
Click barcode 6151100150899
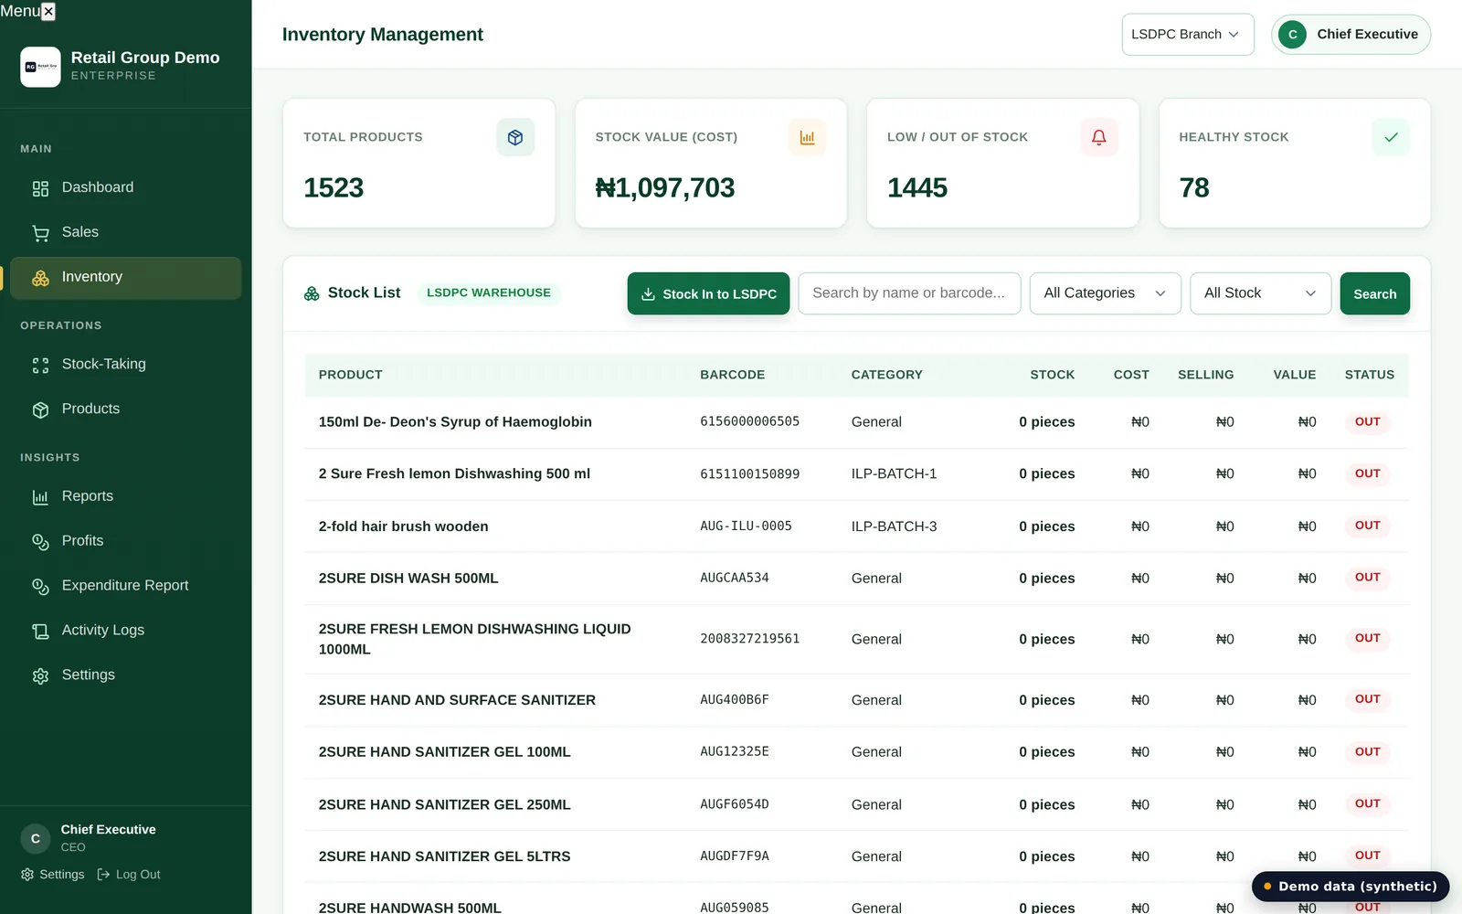click(750, 474)
